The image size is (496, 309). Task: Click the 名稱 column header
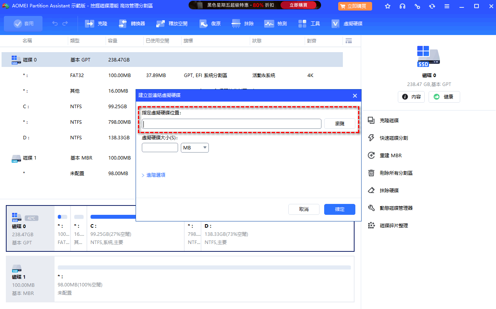(27, 40)
